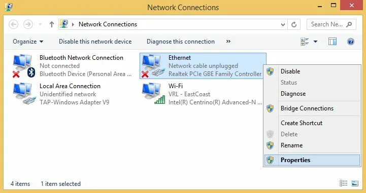Viewport: 366px width, 193px height.
Task: Click Disable this network device
Action: click(95, 42)
